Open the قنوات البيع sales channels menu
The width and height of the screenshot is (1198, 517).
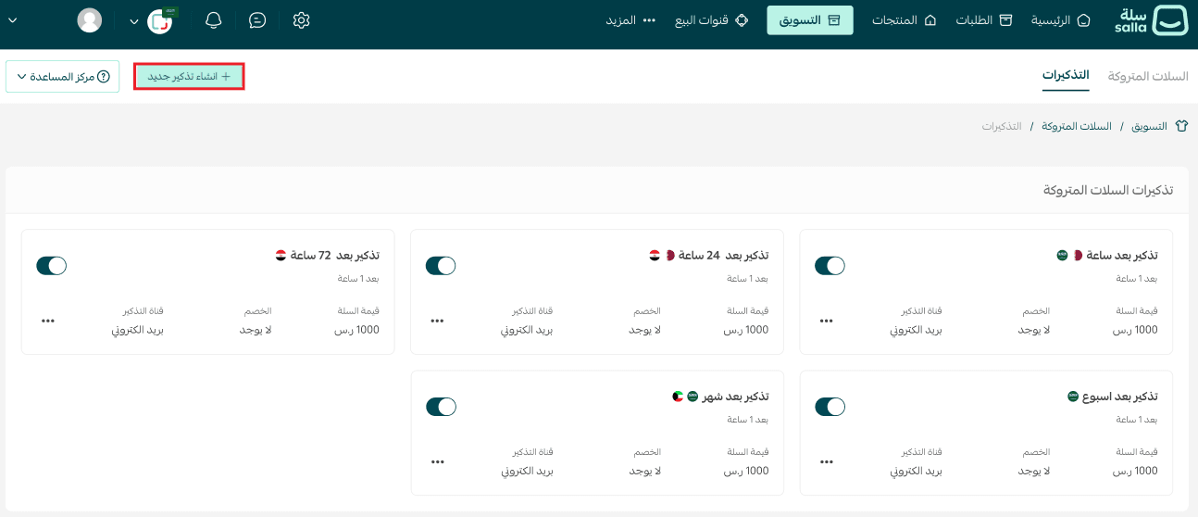(x=705, y=20)
